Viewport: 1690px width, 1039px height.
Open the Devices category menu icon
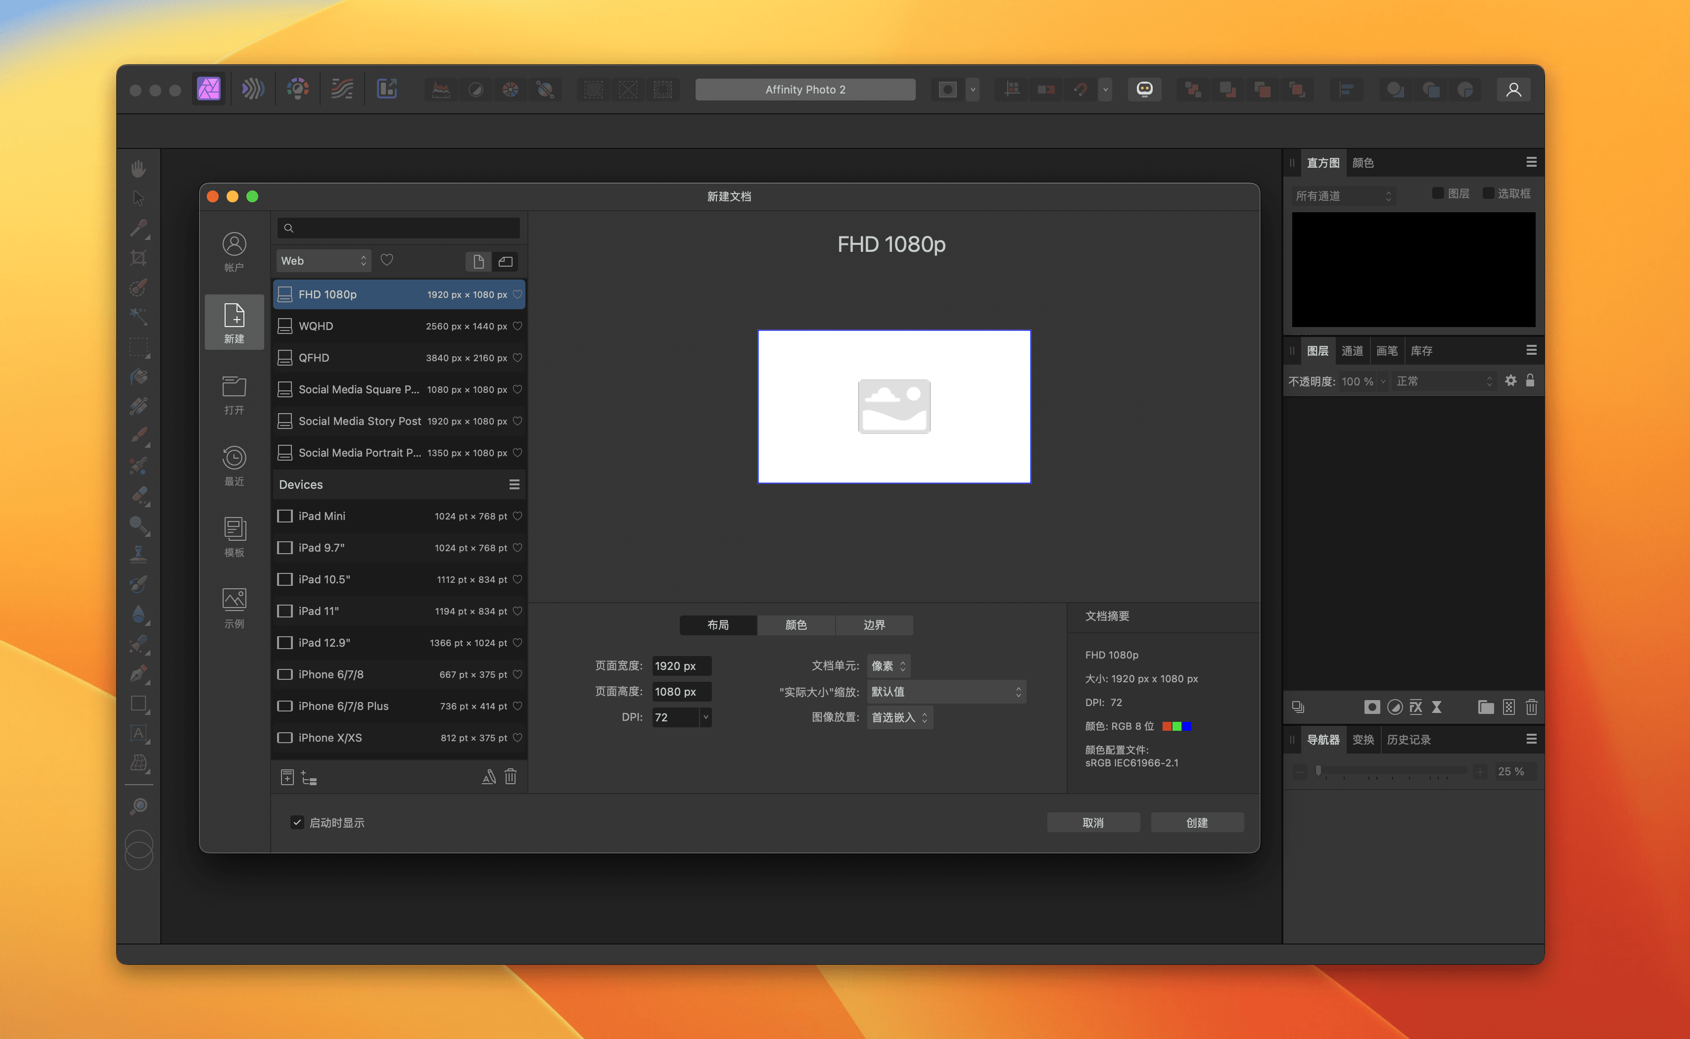(x=514, y=484)
